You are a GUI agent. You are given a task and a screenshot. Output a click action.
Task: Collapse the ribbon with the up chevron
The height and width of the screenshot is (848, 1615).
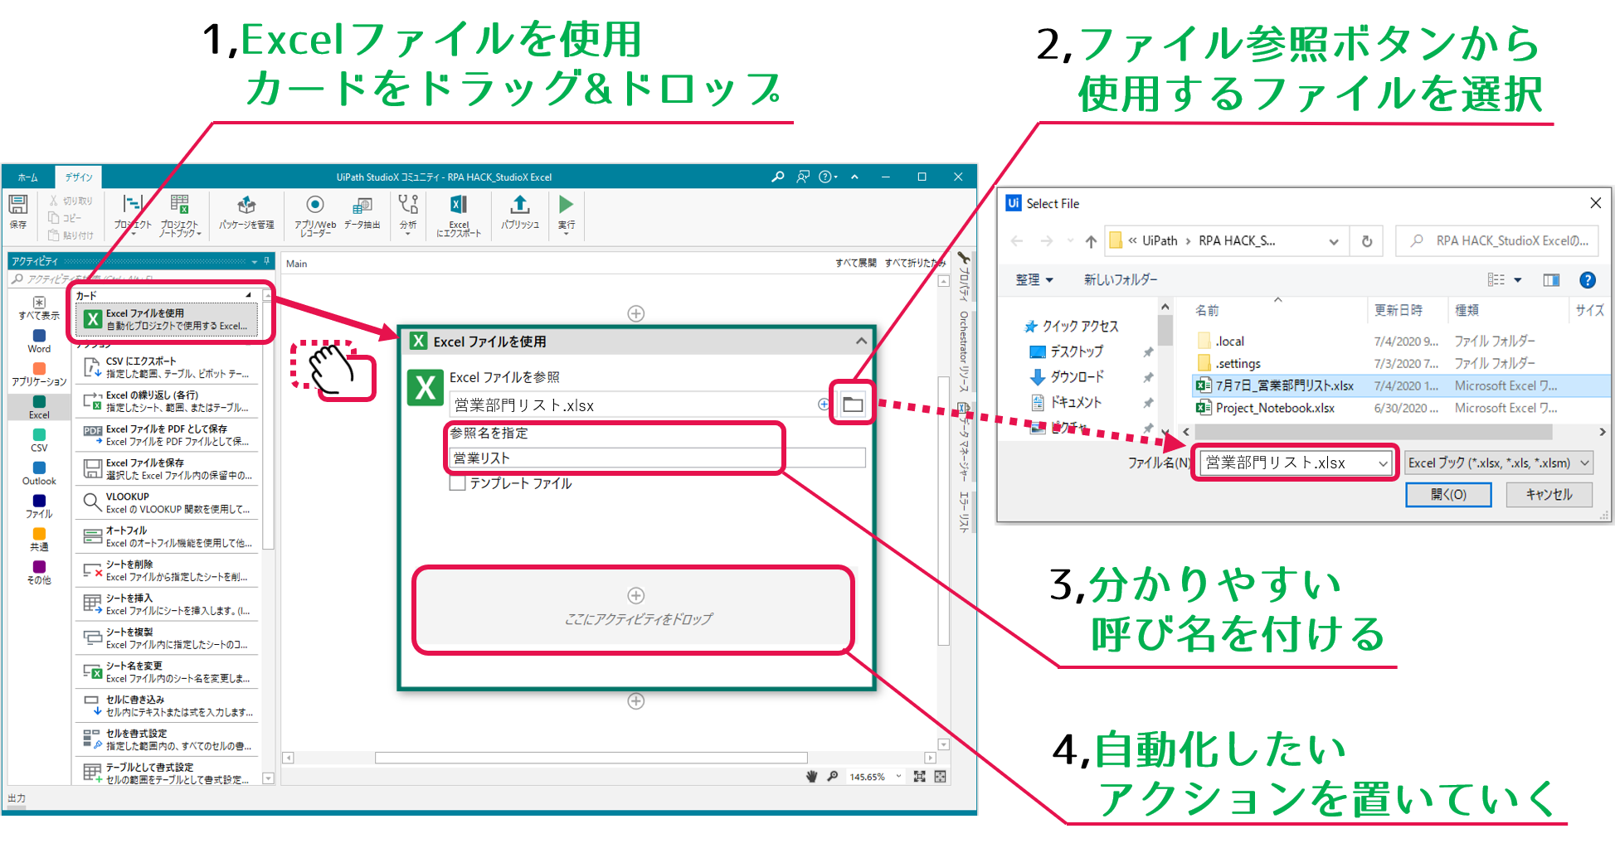[x=854, y=177]
